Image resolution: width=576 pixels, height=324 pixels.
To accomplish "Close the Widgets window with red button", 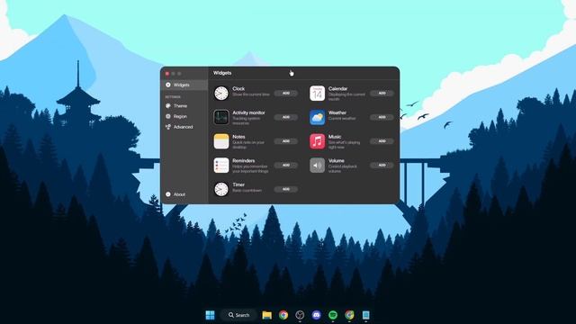I will point(167,74).
